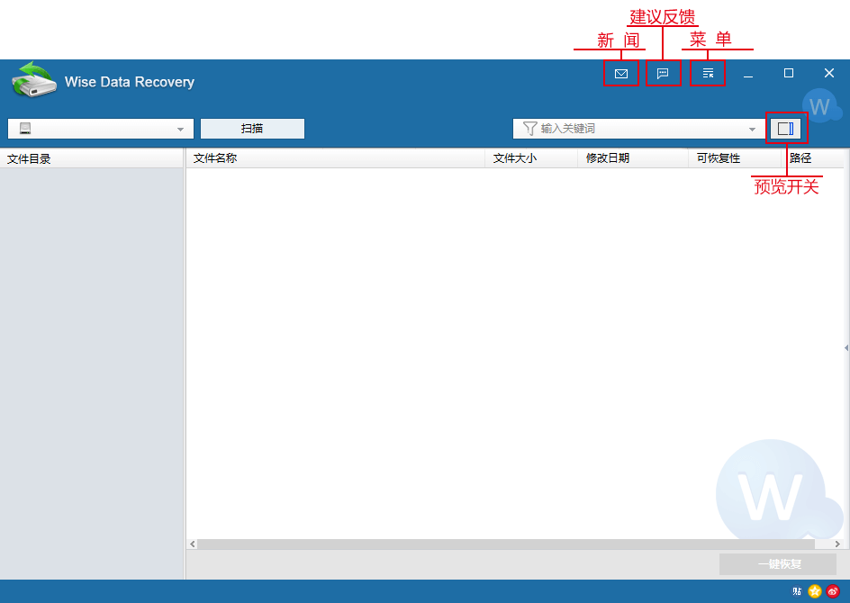Sort by 文件名称 column header
Screen dimensions: 850x603
pyautogui.click(x=335, y=158)
